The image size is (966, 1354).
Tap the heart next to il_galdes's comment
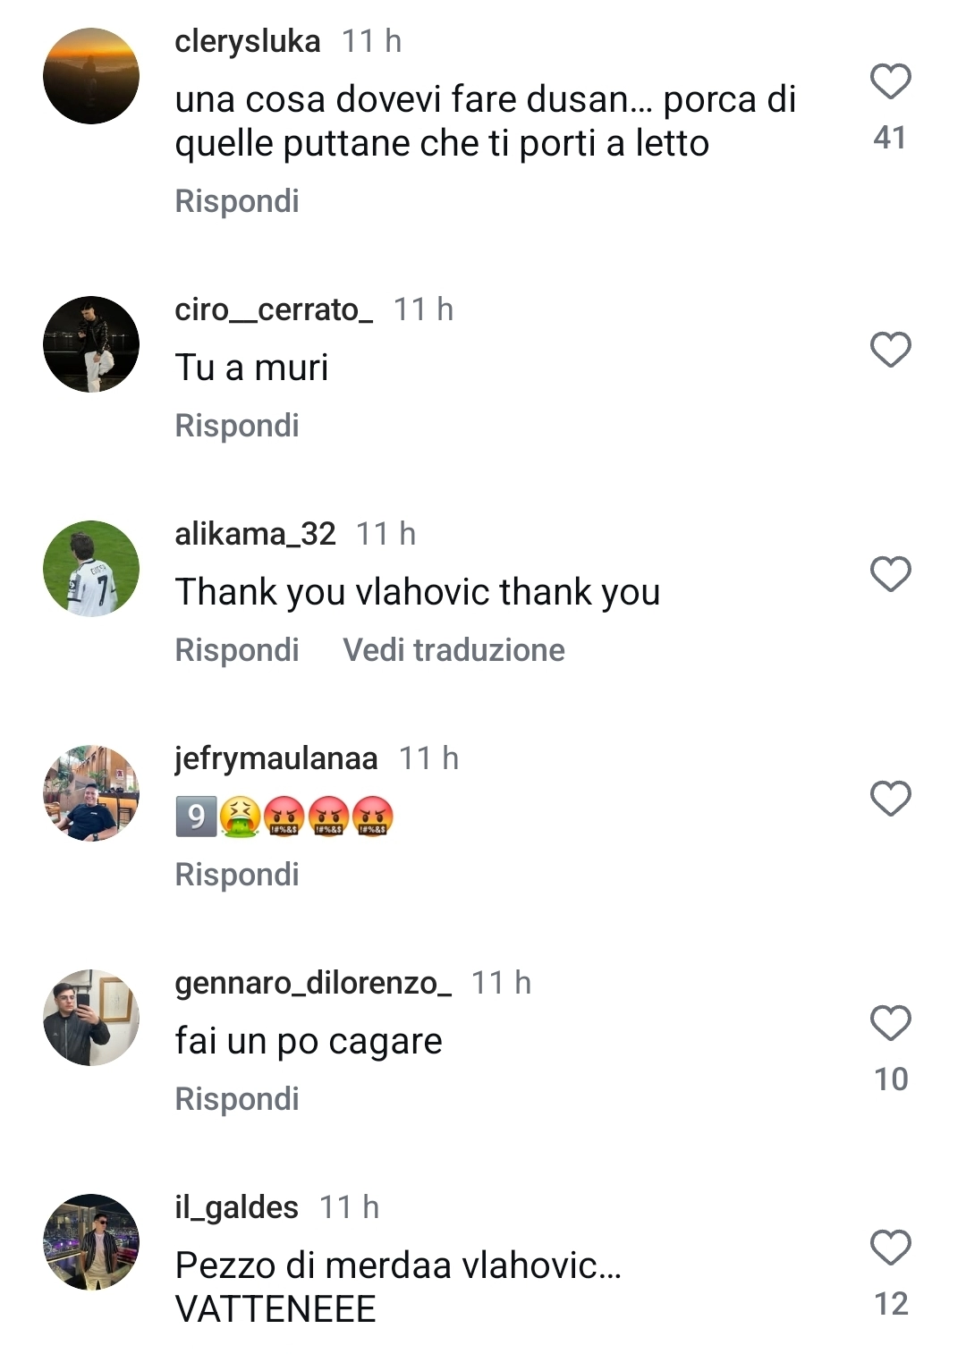tap(890, 1245)
